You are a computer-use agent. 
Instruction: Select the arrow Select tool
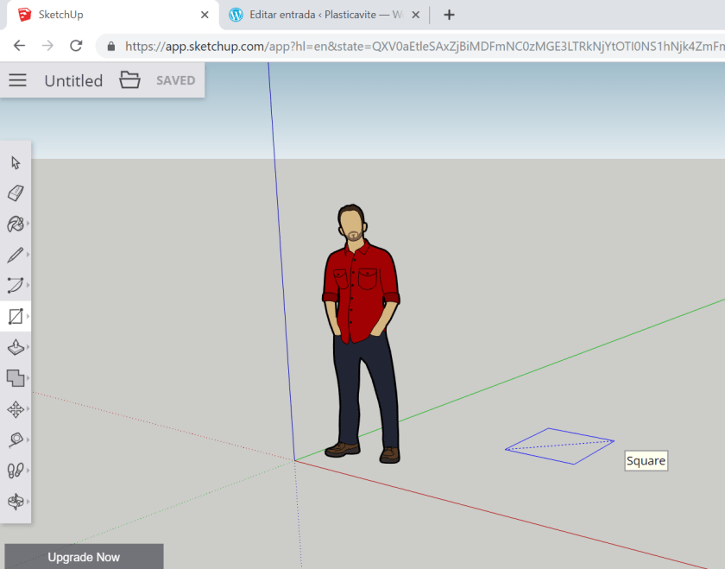click(x=16, y=162)
